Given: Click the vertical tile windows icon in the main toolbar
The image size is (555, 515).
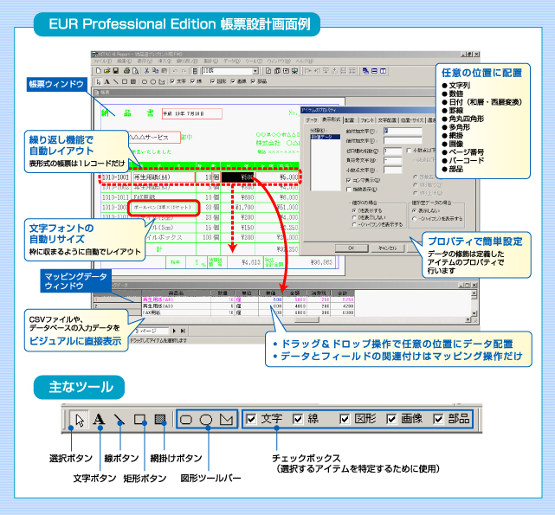Looking at the screenshot, I should click(x=383, y=71).
